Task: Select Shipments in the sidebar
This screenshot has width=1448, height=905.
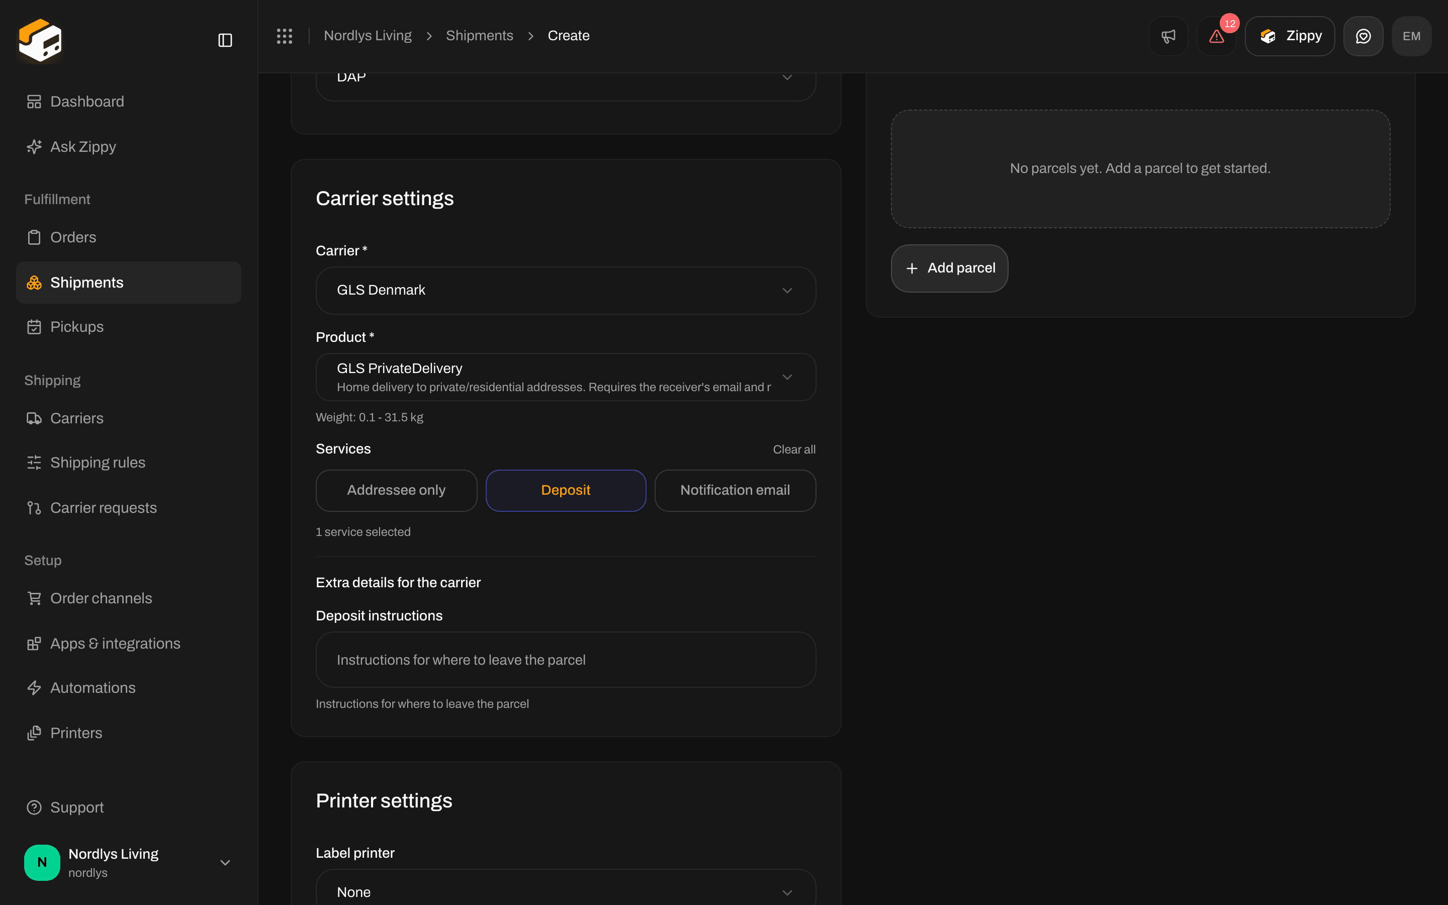Action: pyautogui.click(x=129, y=283)
